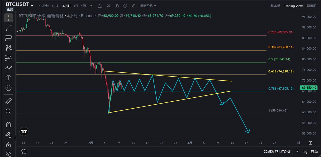Open the go-to-date calendar icon
The image size is (321, 157).
point(24,152)
